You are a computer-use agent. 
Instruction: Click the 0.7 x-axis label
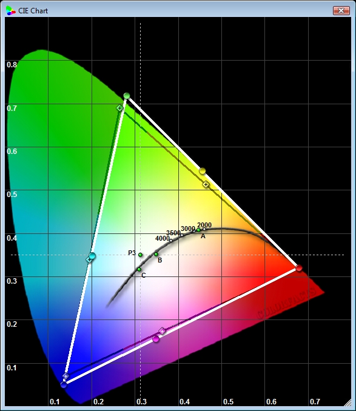pos(315,401)
